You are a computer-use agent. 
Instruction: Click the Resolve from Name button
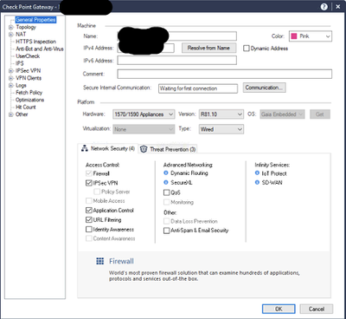208,48
